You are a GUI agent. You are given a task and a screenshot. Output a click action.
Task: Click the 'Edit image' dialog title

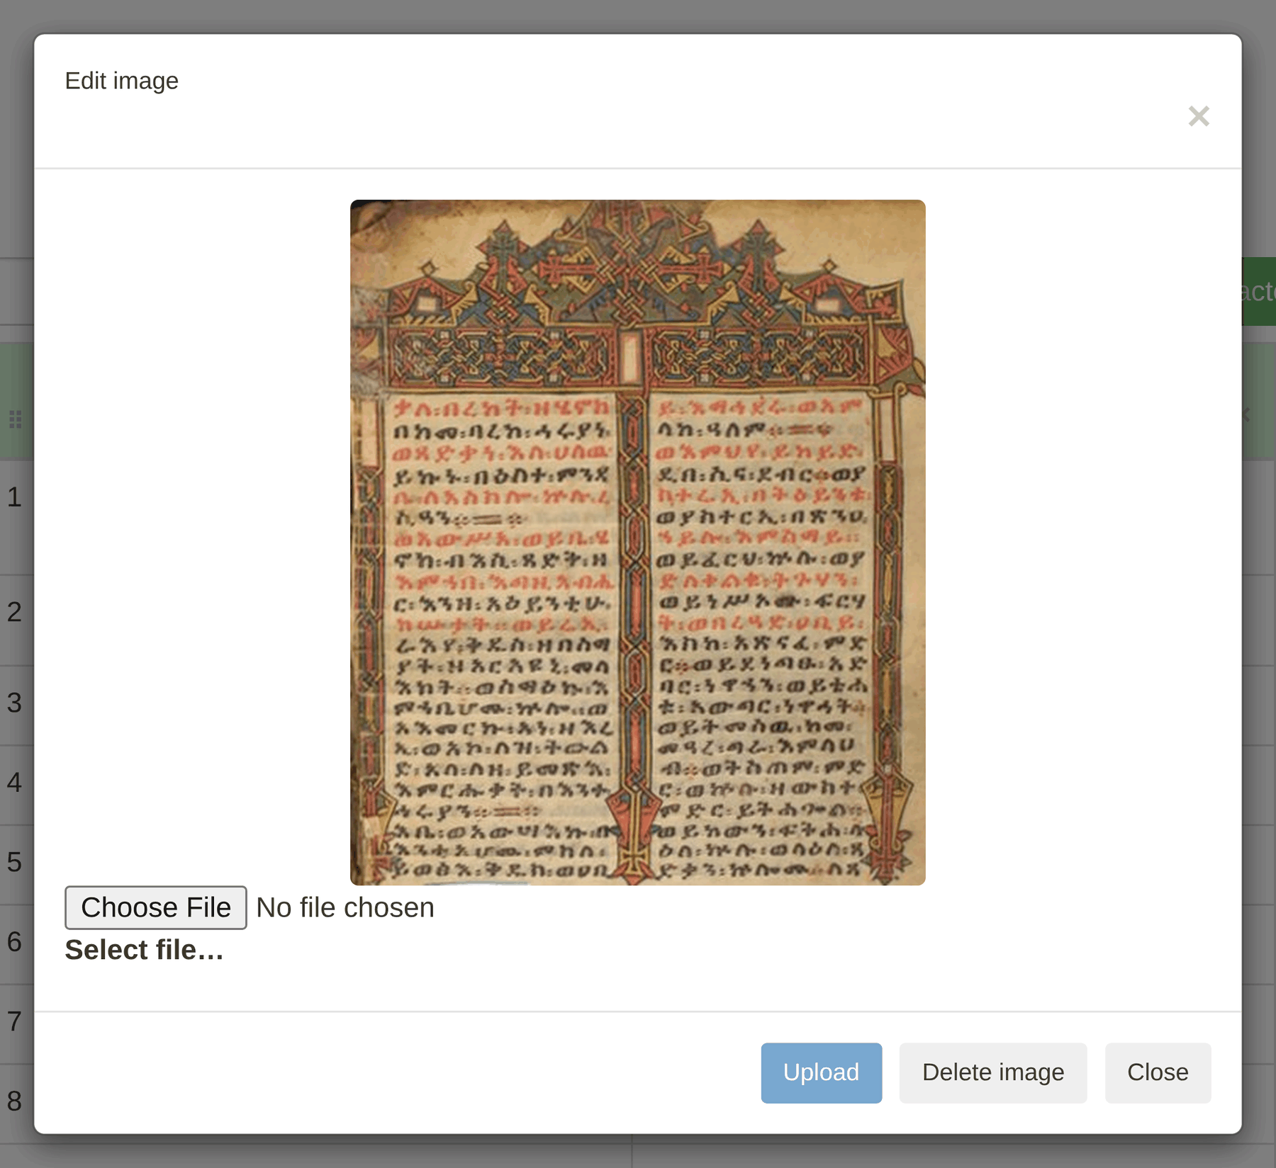pyautogui.click(x=122, y=81)
